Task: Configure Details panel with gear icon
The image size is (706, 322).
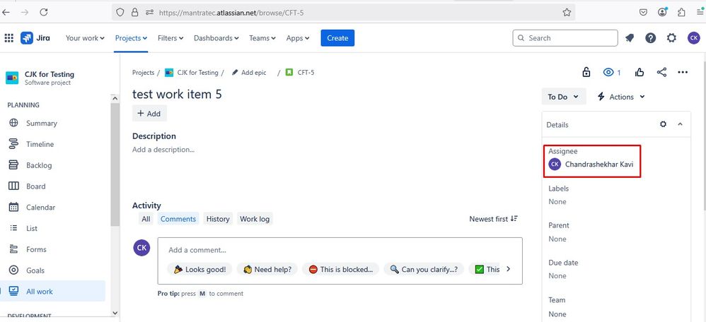Action: (663, 124)
